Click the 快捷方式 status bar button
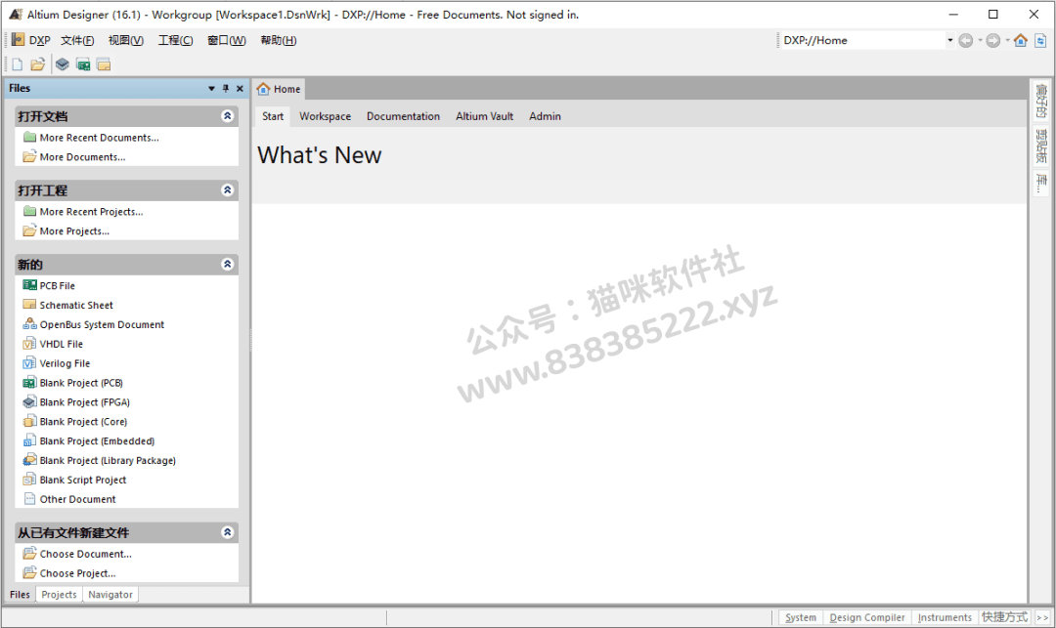Viewport: 1056px width, 628px height. click(x=1005, y=617)
